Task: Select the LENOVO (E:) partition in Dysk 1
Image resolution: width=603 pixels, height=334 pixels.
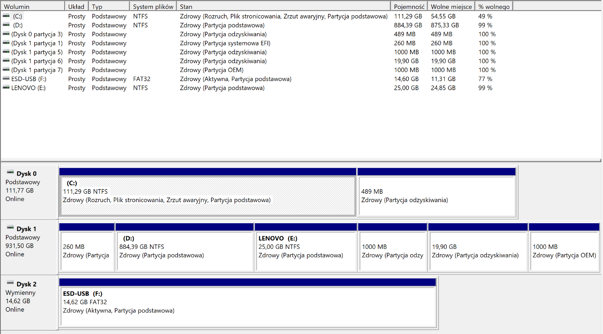Action: (306, 251)
